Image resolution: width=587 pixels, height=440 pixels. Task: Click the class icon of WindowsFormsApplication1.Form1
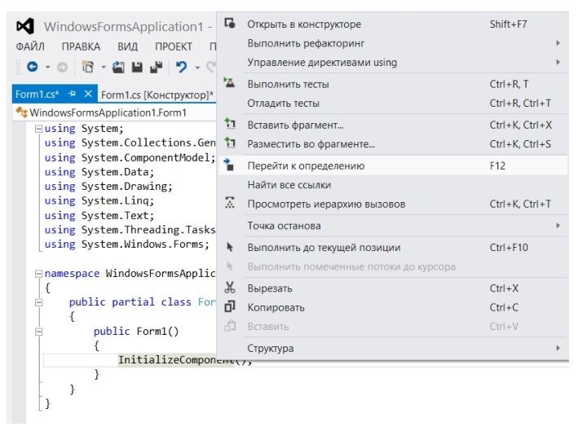pyautogui.click(x=22, y=112)
